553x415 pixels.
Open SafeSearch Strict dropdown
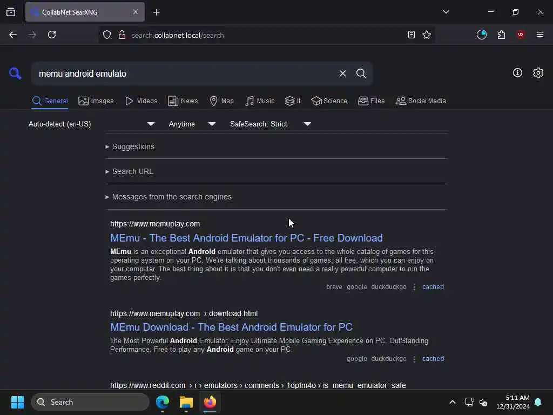(x=271, y=124)
